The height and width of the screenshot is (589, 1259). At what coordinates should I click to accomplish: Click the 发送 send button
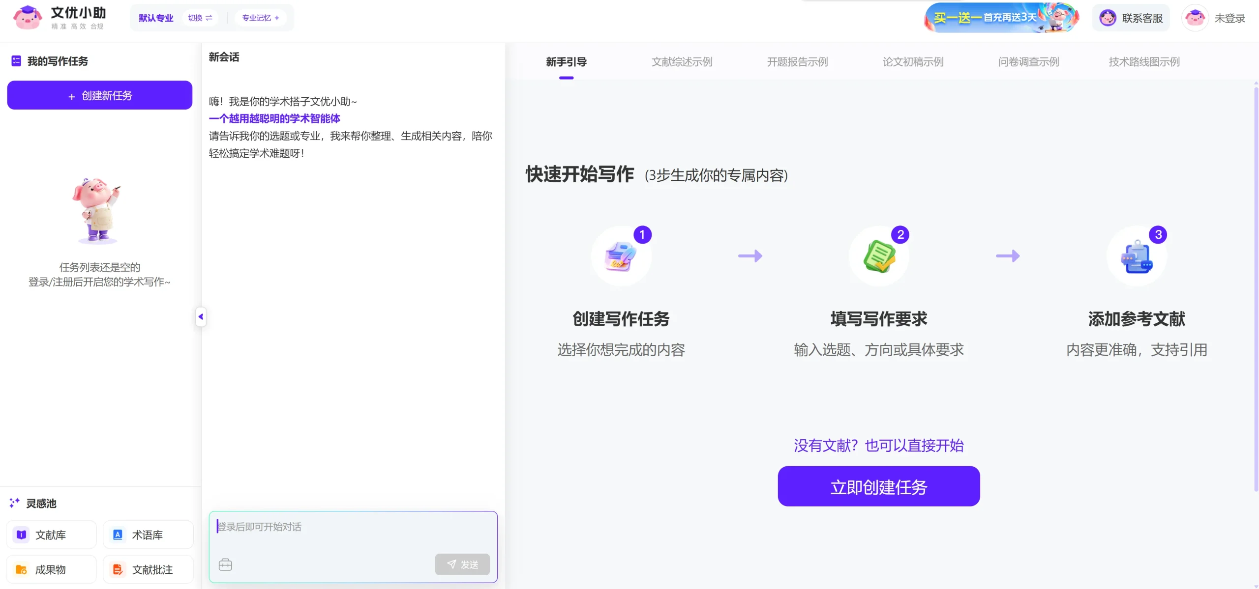(462, 564)
